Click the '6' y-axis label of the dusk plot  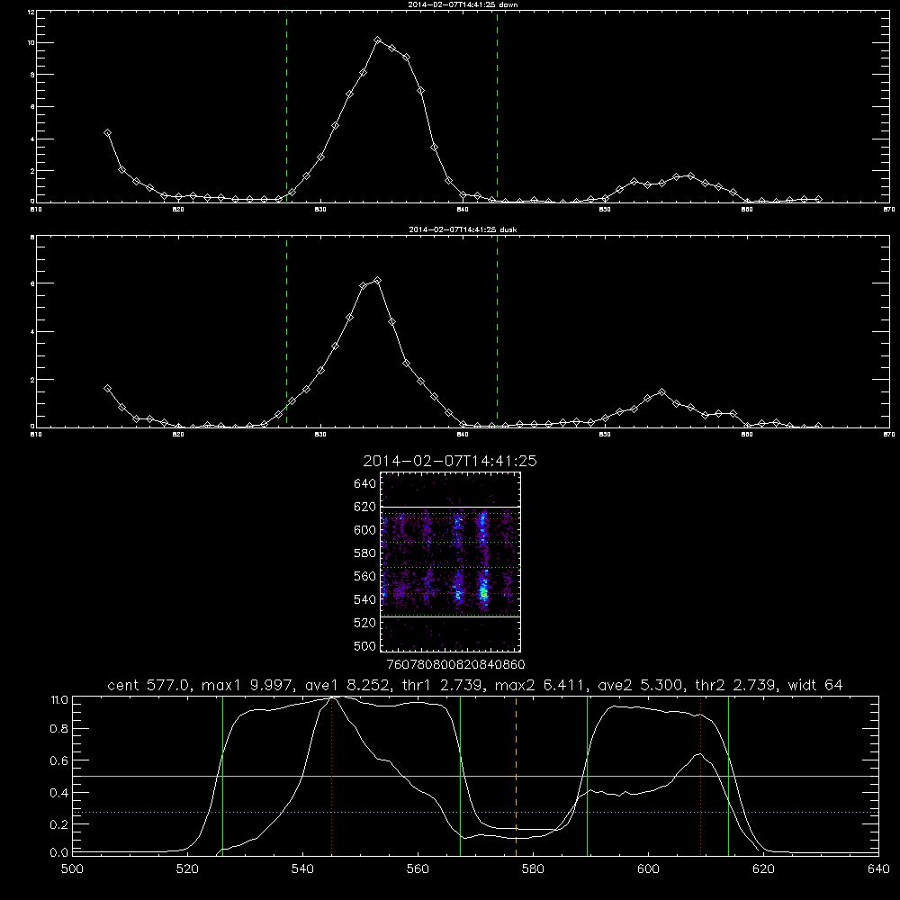click(x=33, y=283)
